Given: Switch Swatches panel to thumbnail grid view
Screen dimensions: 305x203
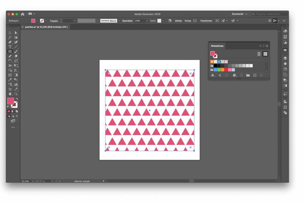Looking at the screenshot, I should (265, 54).
